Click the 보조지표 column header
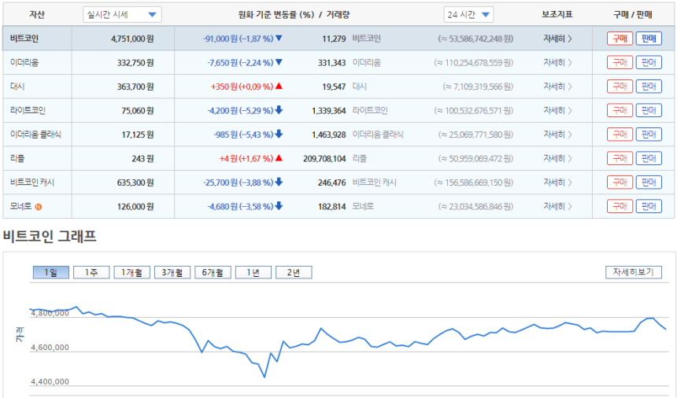Image resolution: width=677 pixels, height=398 pixels. coord(557,14)
